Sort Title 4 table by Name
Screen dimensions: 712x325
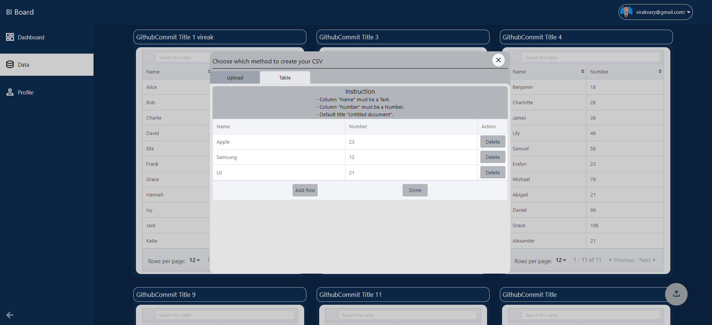(x=582, y=71)
